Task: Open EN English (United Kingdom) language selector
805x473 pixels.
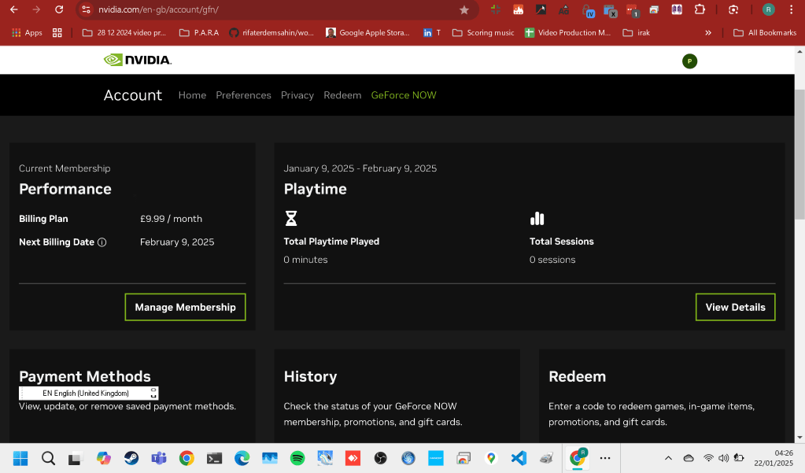Action: click(x=88, y=393)
